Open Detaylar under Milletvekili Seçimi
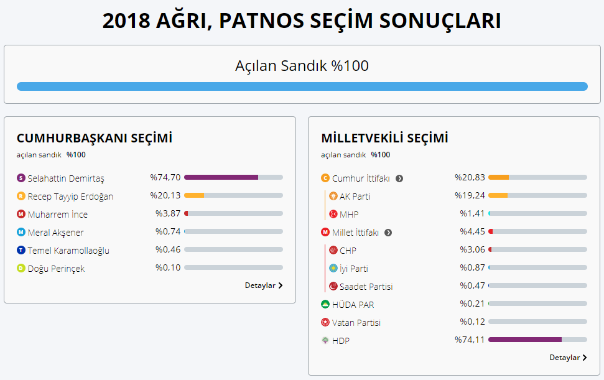 click(568, 358)
